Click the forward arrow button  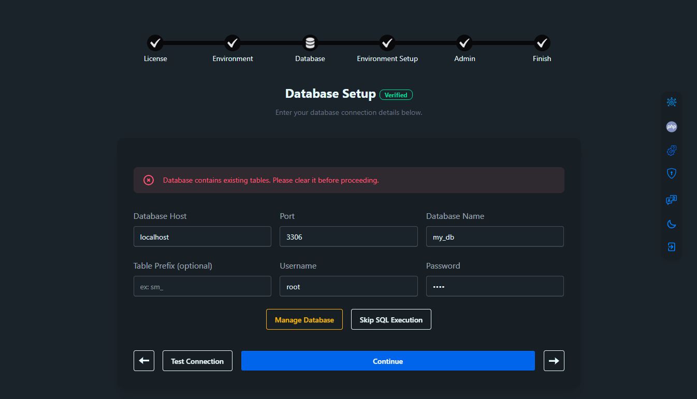pos(554,361)
